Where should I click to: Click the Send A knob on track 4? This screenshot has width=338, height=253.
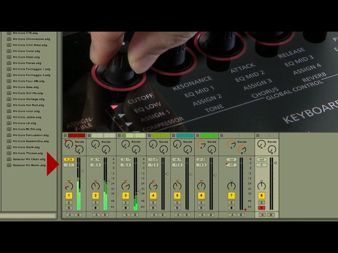click(x=153, y=144)
